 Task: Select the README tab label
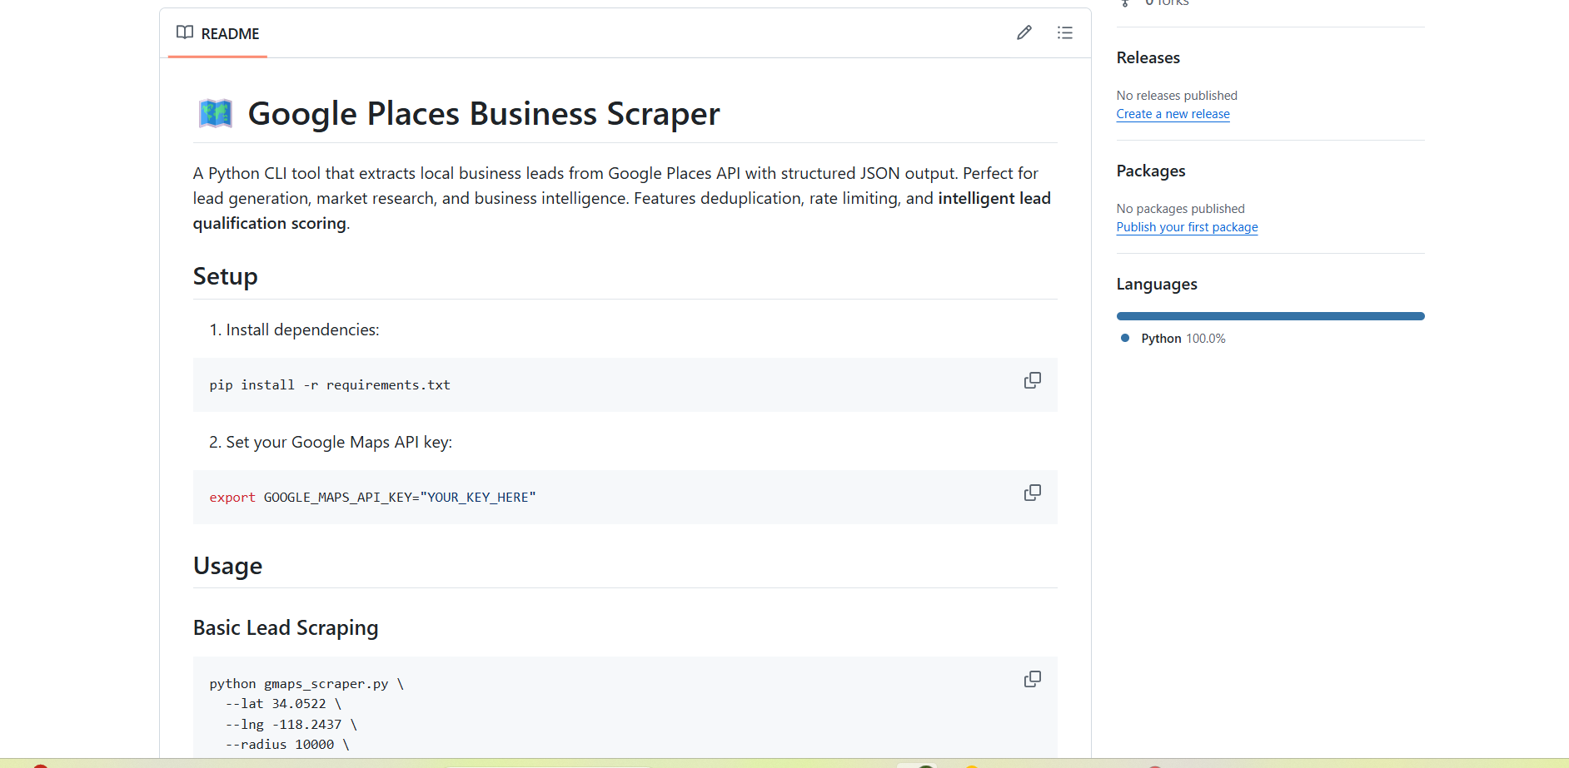point(230,33)
